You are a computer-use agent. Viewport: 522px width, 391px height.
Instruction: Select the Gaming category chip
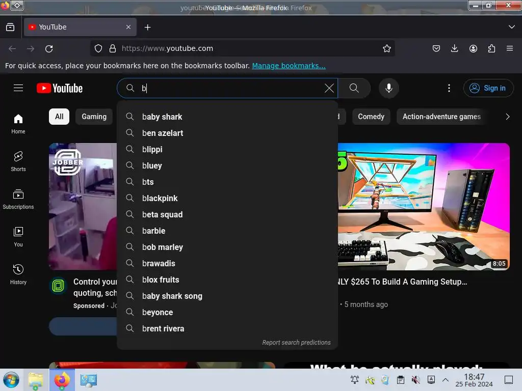94,117
